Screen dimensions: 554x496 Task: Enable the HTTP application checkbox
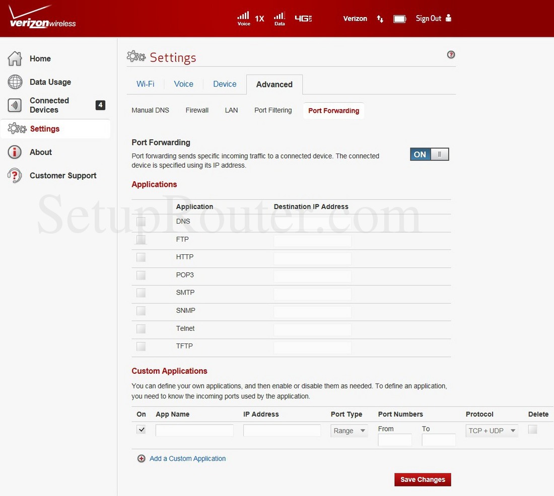coord(141,257)
